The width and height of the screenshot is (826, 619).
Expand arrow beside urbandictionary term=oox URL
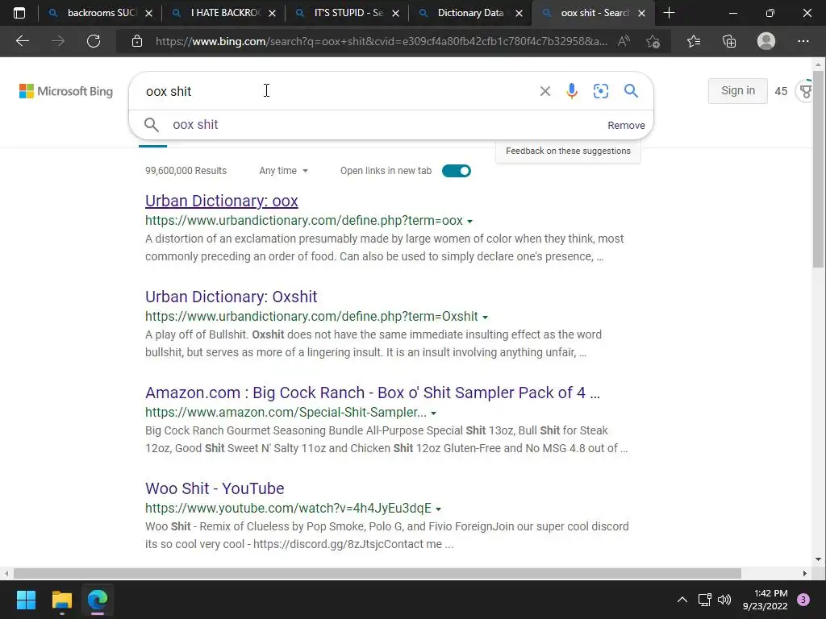[470, 222]
